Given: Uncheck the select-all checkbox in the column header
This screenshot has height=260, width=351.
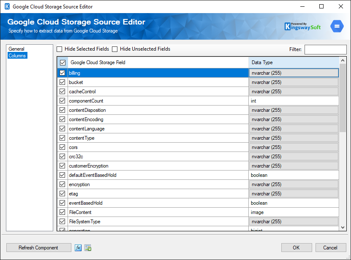Looking at the screenshot, I should tap(62, 62).
